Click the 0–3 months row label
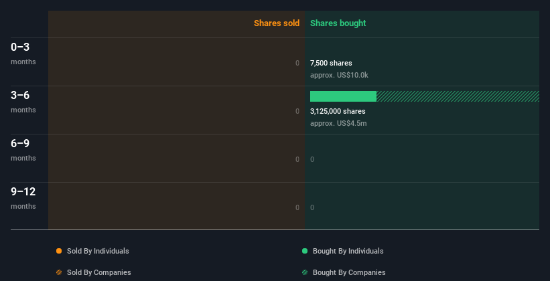 click(x=23, y=54)
